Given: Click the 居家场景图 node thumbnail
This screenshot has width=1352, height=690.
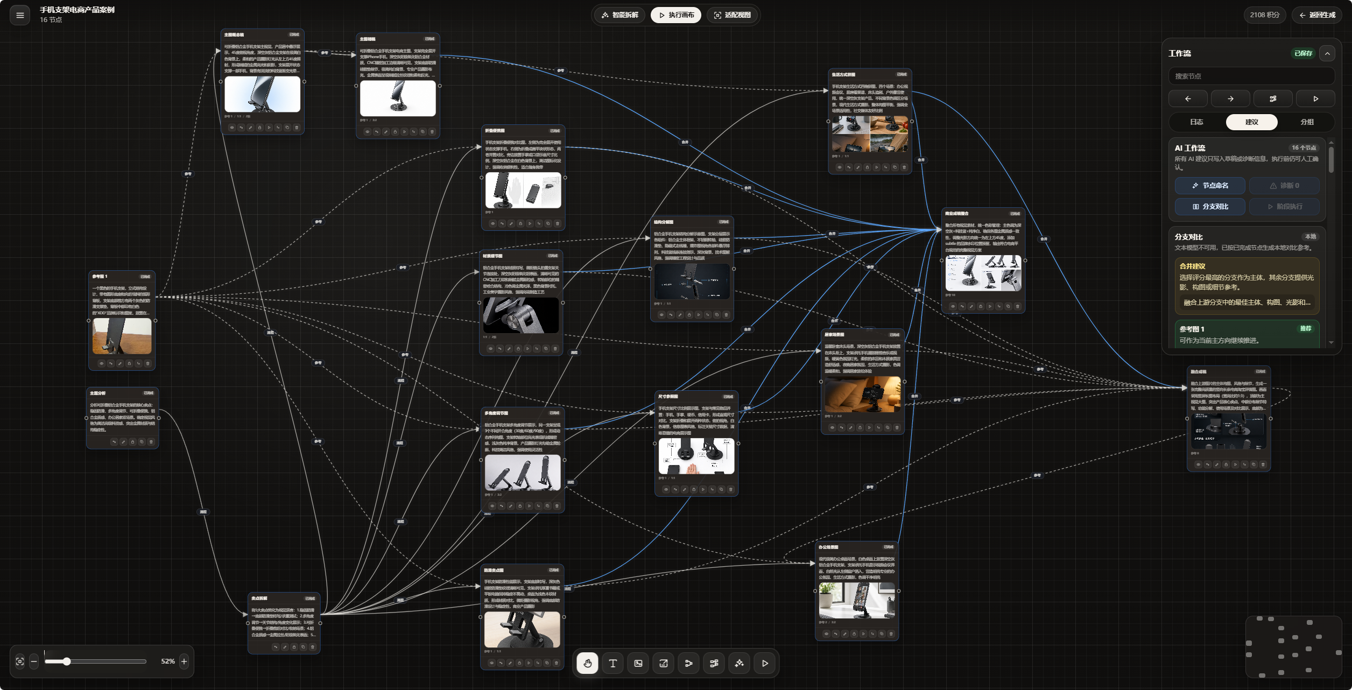Looking at the screenshot, I should (x=863, y=395).
